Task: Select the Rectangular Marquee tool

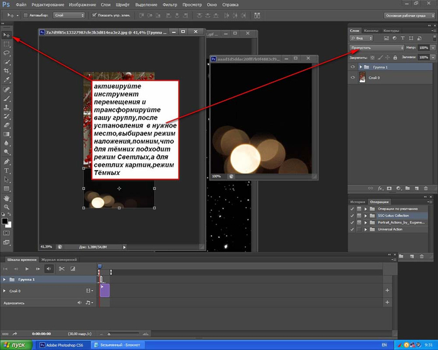Action: (x=6, y=44)
